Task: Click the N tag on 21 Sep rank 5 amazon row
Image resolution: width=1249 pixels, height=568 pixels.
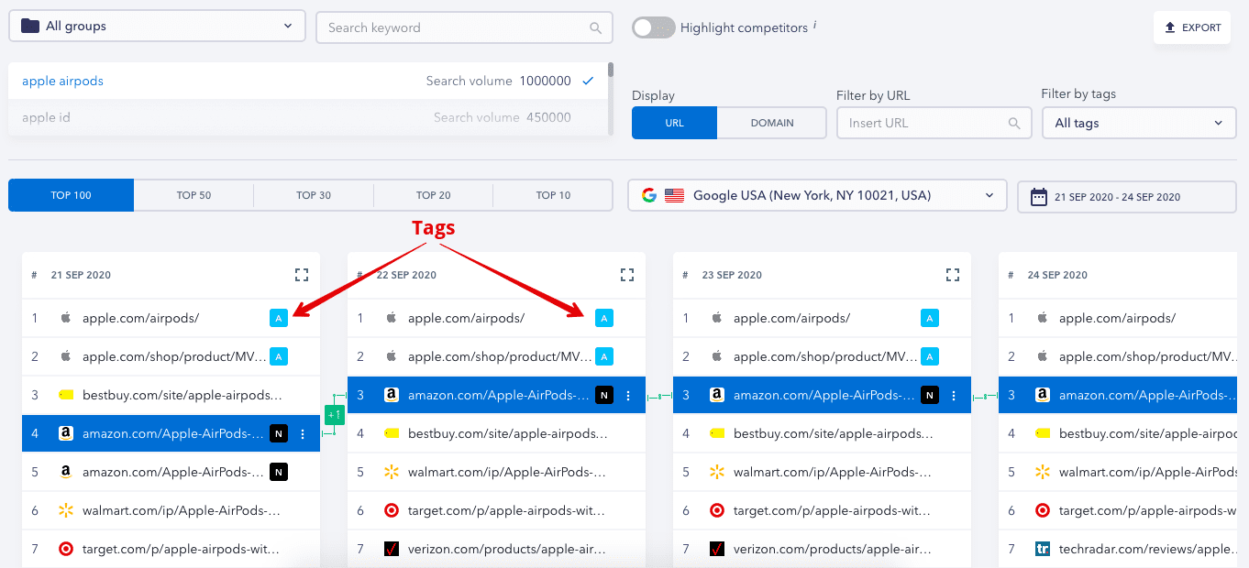Action: click(279, 472)
